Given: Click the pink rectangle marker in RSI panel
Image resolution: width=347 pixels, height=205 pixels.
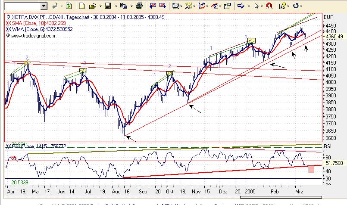Looking at the screenshot, I should click(311, 169).
